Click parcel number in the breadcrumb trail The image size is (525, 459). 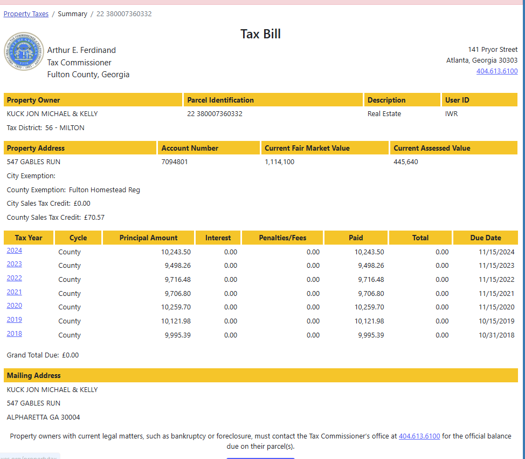124,14
